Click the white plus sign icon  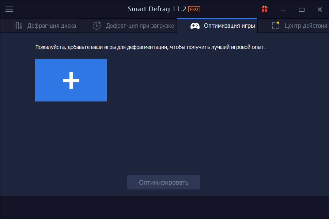[x=71, y=80]
